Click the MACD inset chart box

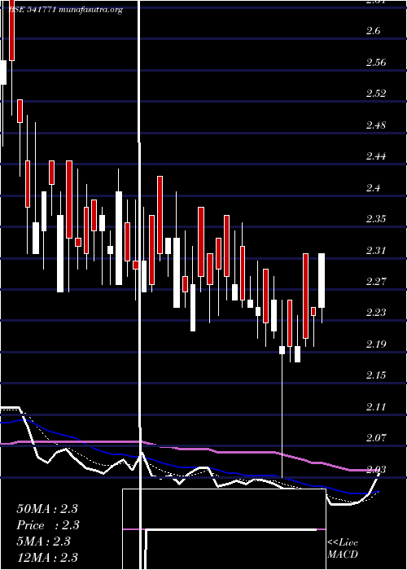pos(224,529)
